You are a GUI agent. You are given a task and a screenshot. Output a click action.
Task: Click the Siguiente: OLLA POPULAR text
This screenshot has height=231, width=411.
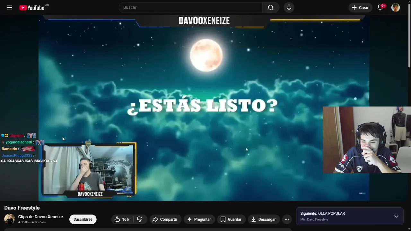tap(322, 213)
